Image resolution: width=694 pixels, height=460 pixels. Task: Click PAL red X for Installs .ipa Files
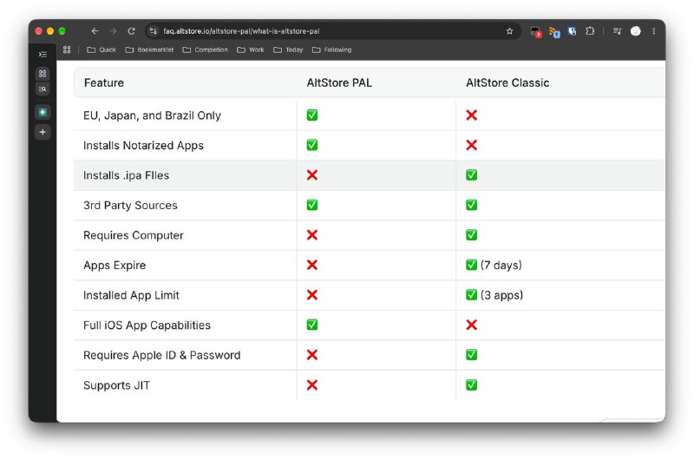[x=312, y=174]
